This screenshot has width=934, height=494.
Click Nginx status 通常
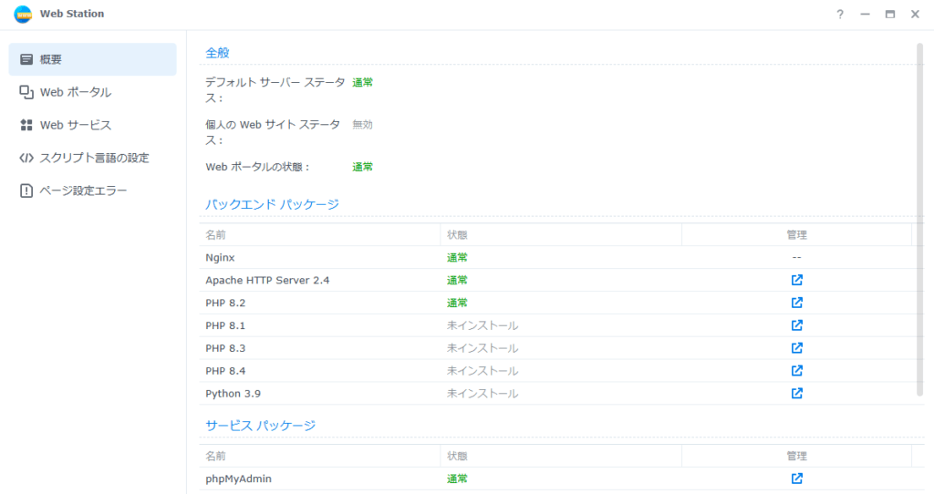click(458, 258)
